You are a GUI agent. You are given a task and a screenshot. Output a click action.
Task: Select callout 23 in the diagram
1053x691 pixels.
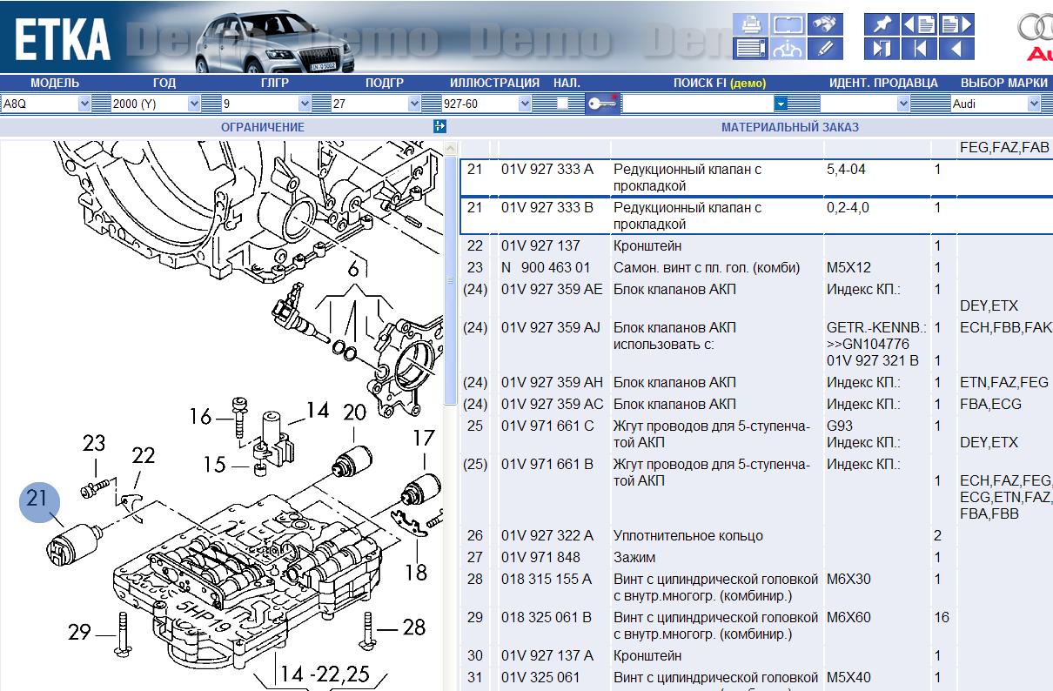[x=94, y=444]
